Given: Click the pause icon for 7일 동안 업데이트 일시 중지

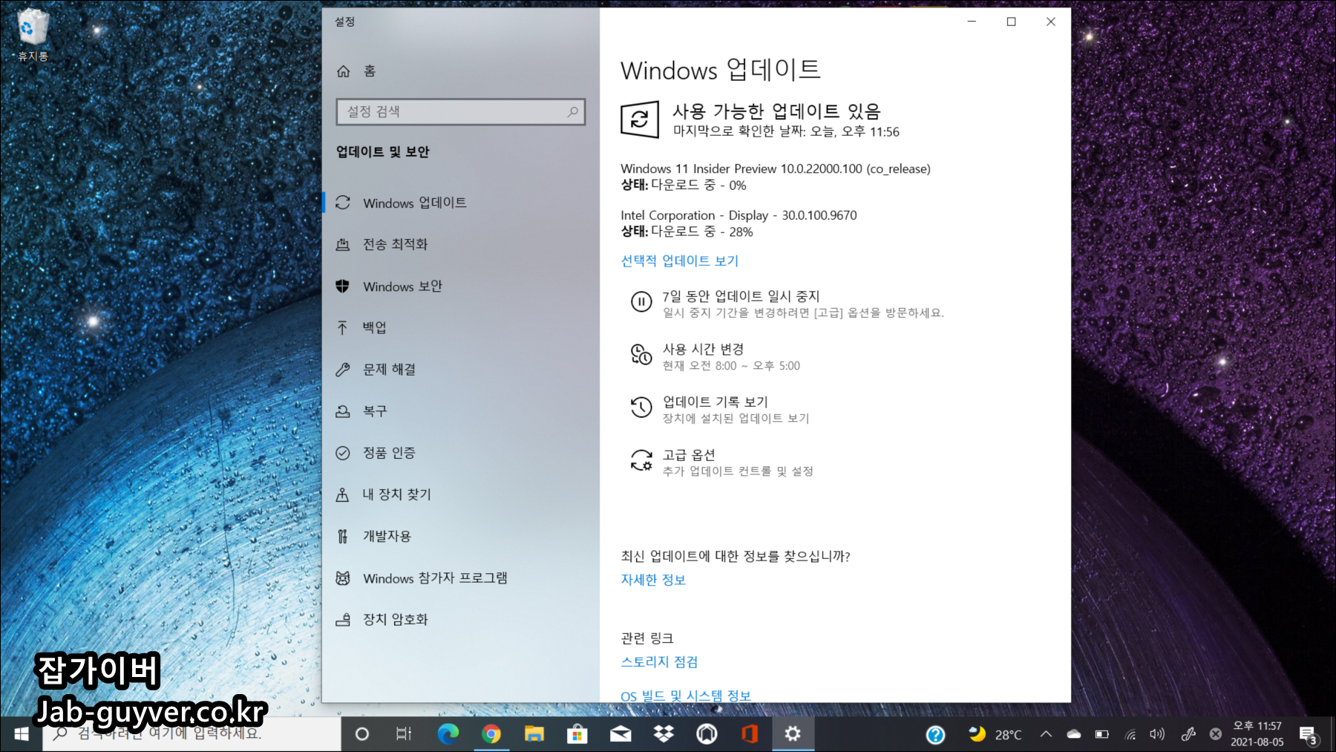Looking at the screenshot, I should [x=641, y=301].
